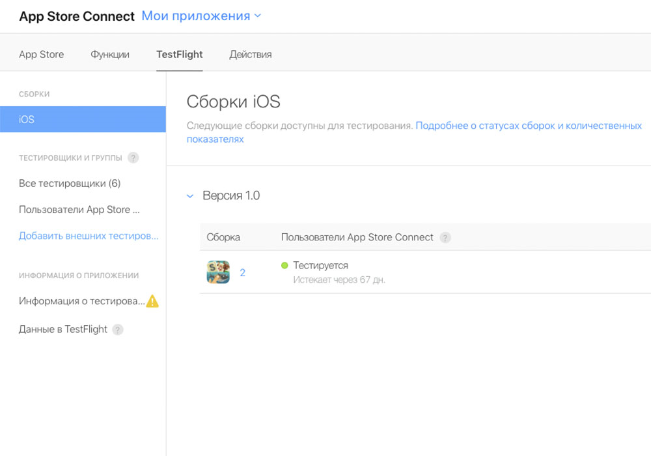Open Пользователи App Store group

79,210
